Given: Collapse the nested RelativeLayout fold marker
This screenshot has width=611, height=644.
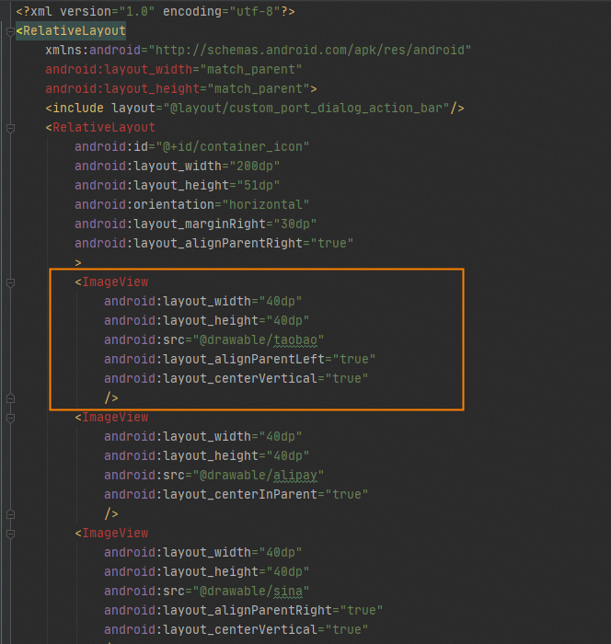Looking at the screenshot, I should 11,128.
